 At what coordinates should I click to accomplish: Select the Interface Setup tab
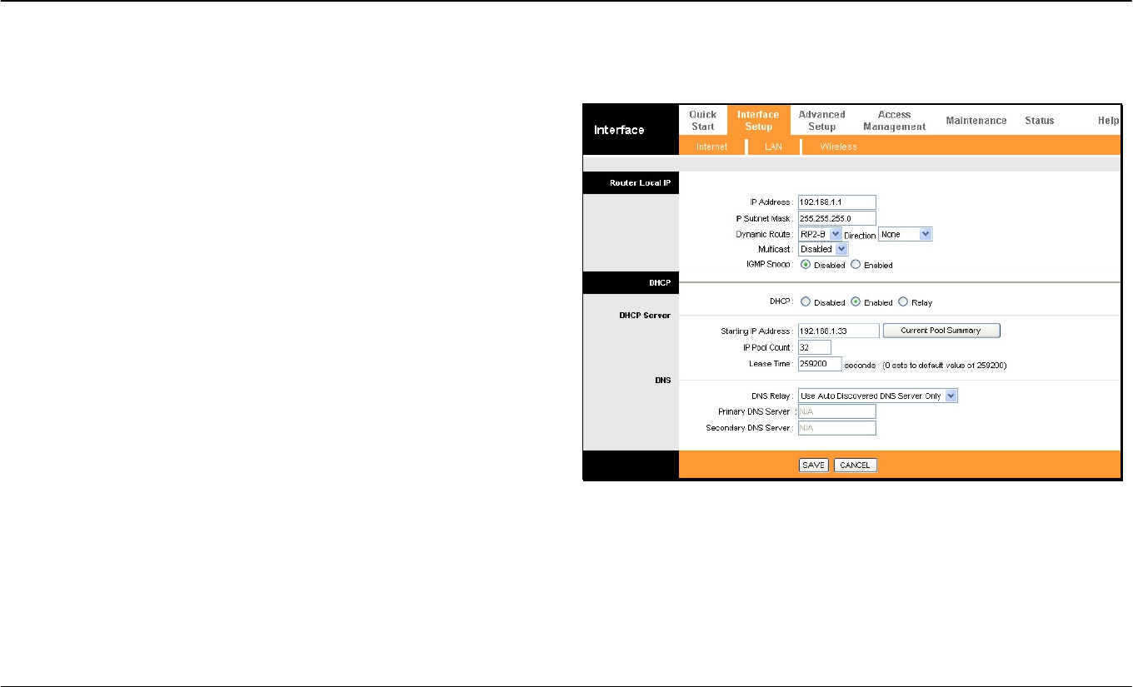point(758,121)
